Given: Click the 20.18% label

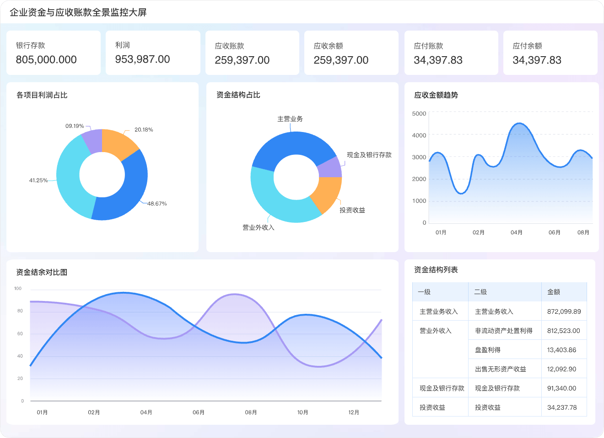Looking at the screenshot, I should coord(144,130).
